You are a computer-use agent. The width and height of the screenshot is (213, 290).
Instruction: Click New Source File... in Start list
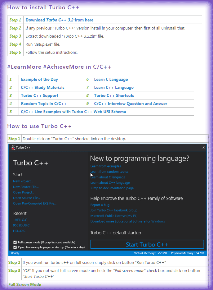[26, 187]
